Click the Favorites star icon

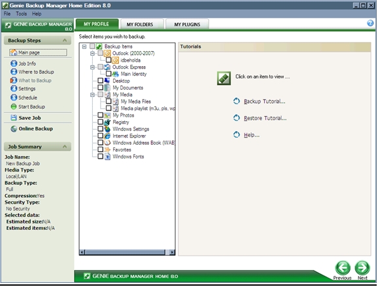click(107, 149)
